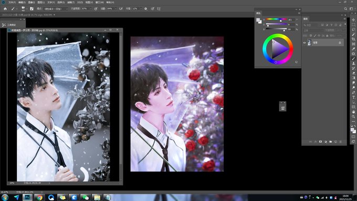Select the Dodge tool
The image size is (357, 201).
(x=353, y=88)
